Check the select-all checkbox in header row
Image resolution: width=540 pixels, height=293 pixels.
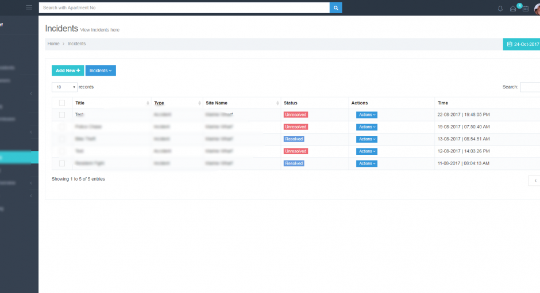coord(62,103)
